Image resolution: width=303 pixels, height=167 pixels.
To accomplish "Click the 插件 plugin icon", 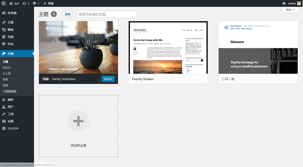I will [x=4, y=99].
